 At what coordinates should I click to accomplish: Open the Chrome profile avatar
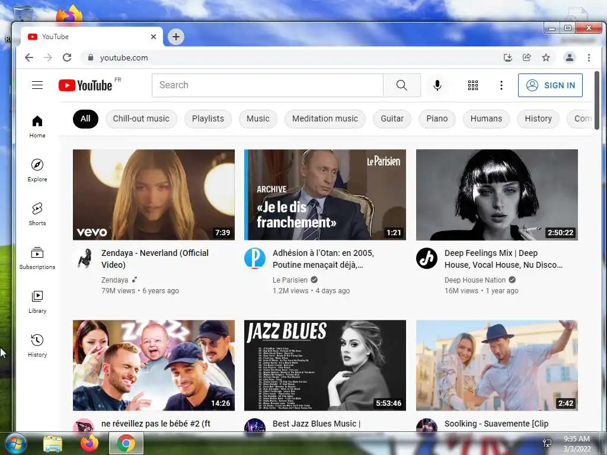point(570,57)
